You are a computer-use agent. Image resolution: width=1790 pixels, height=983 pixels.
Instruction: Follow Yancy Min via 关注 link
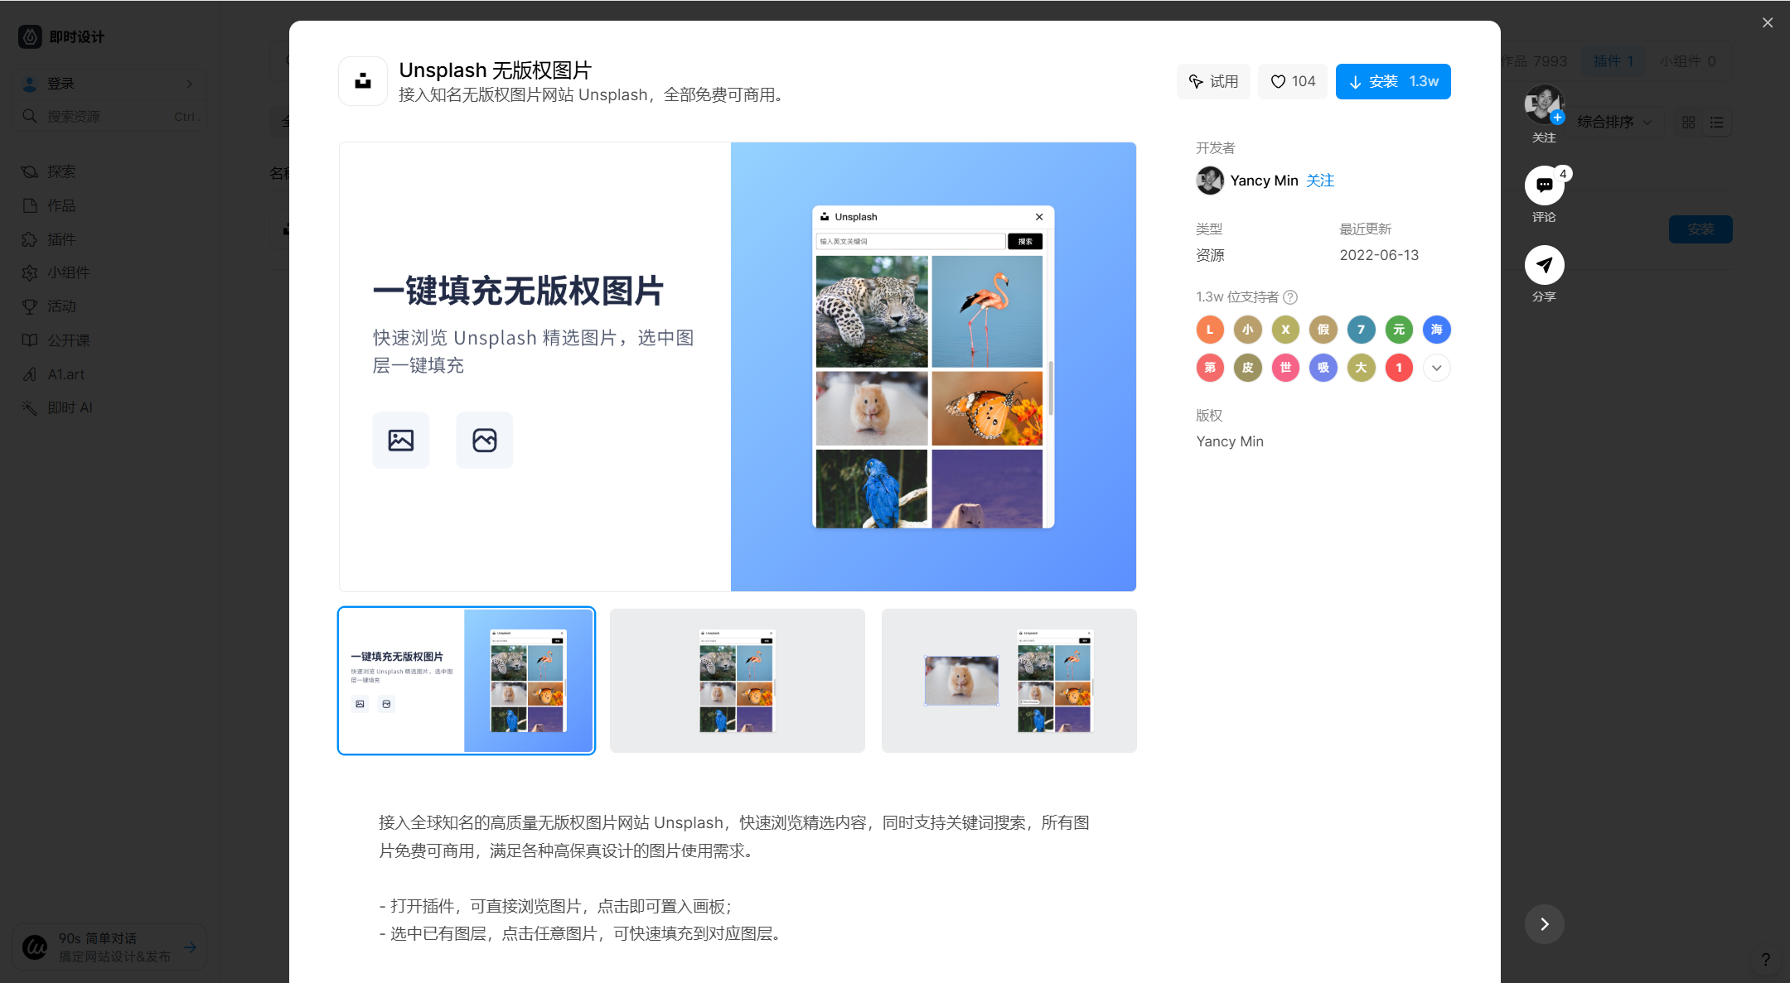pyautogui.click(x=1320, y=181)
